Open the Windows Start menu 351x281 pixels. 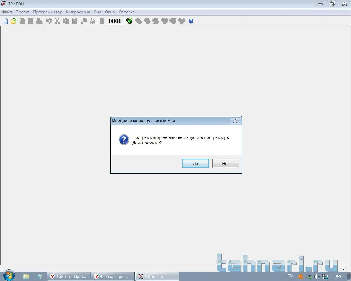[x=9, y=276]
